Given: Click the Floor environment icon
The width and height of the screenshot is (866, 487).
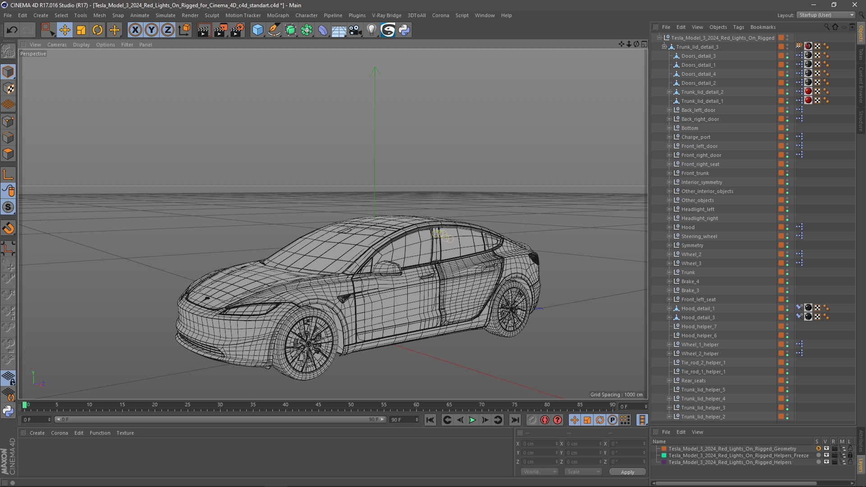Looking at the screenshot, I should (x=339, y=30).
